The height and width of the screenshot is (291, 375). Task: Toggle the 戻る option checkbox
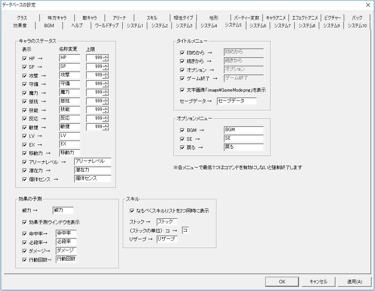point(182,148)
